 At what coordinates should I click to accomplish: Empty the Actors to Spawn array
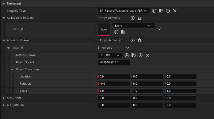pyautogui.click(x=139, y=40)
